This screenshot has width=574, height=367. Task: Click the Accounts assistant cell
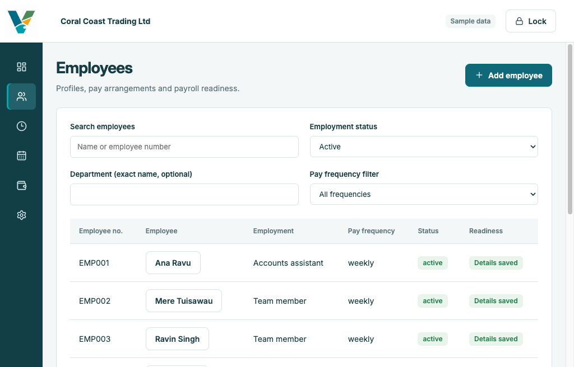[288, 263]
